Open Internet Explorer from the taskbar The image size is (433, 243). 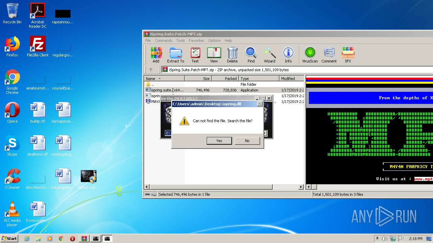point(27,239)
